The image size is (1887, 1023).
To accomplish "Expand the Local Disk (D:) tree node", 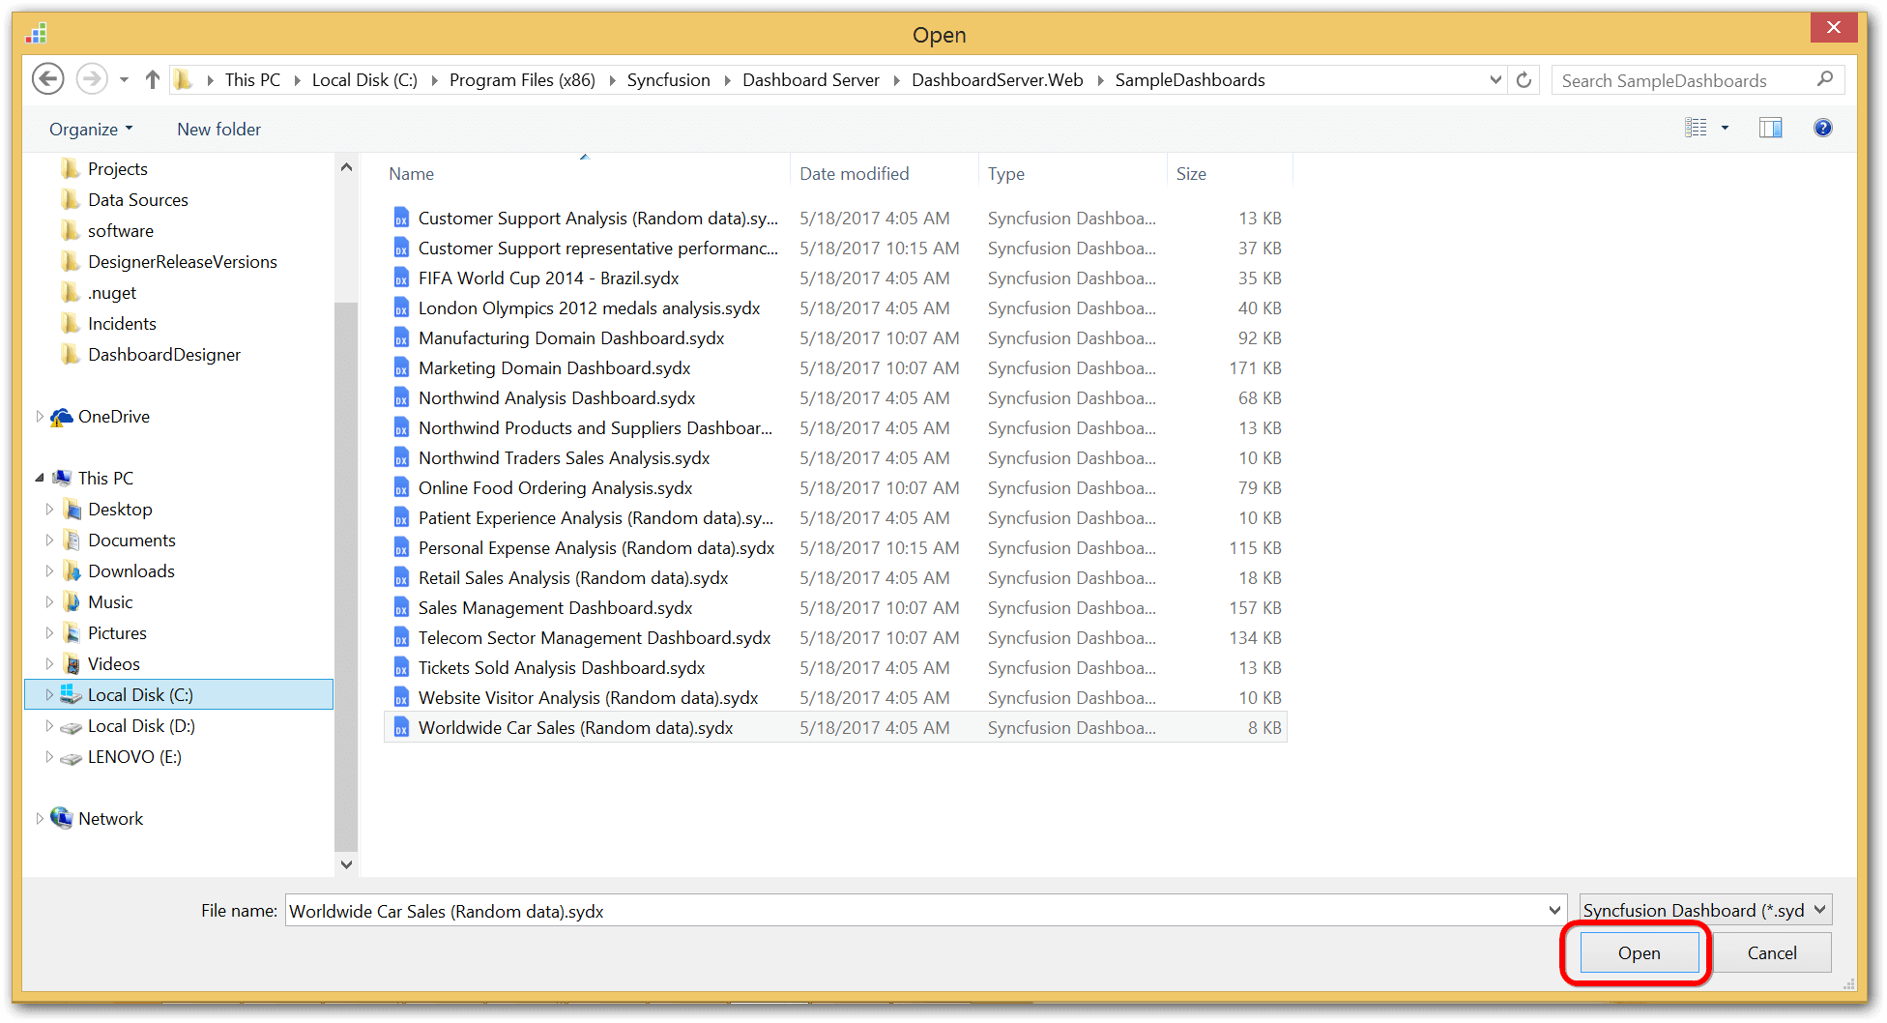I will [49, 726].
